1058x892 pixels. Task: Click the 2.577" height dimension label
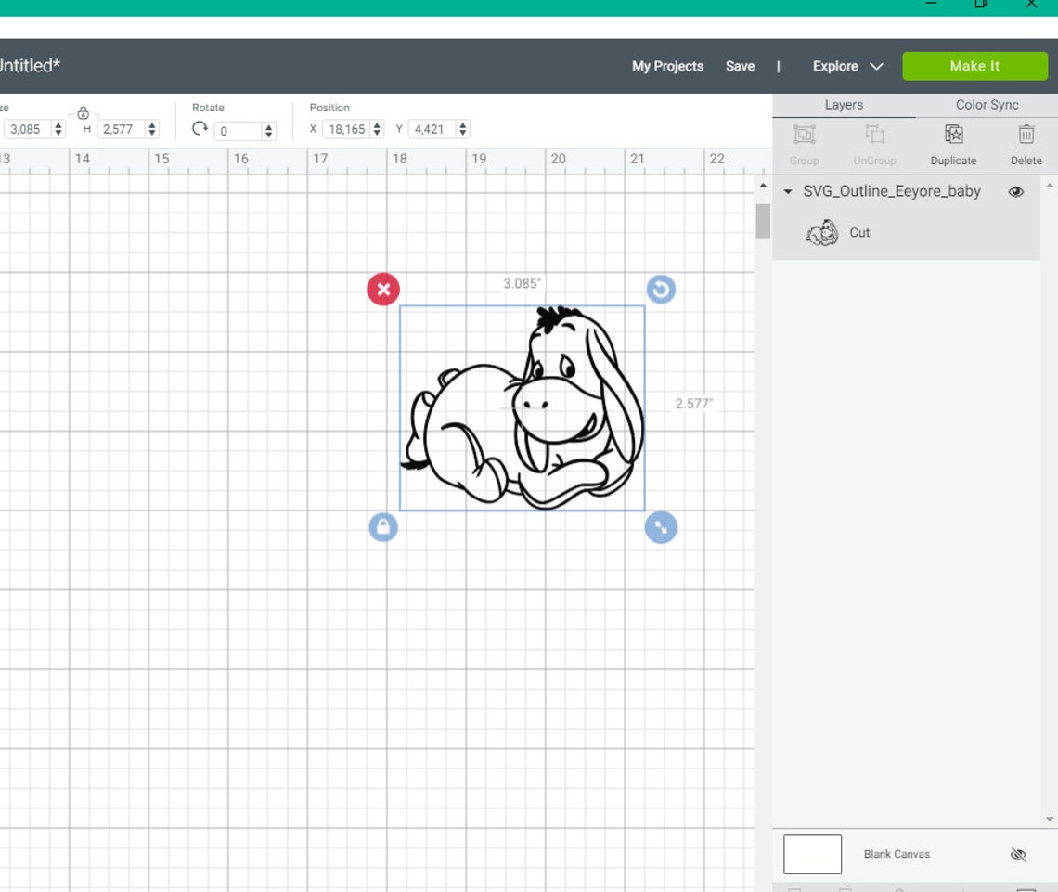pyautogui.click(x=693, y=404)
